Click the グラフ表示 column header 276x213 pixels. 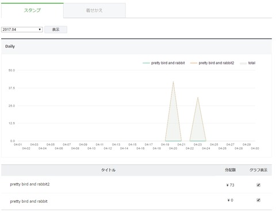tap(258, 170)
